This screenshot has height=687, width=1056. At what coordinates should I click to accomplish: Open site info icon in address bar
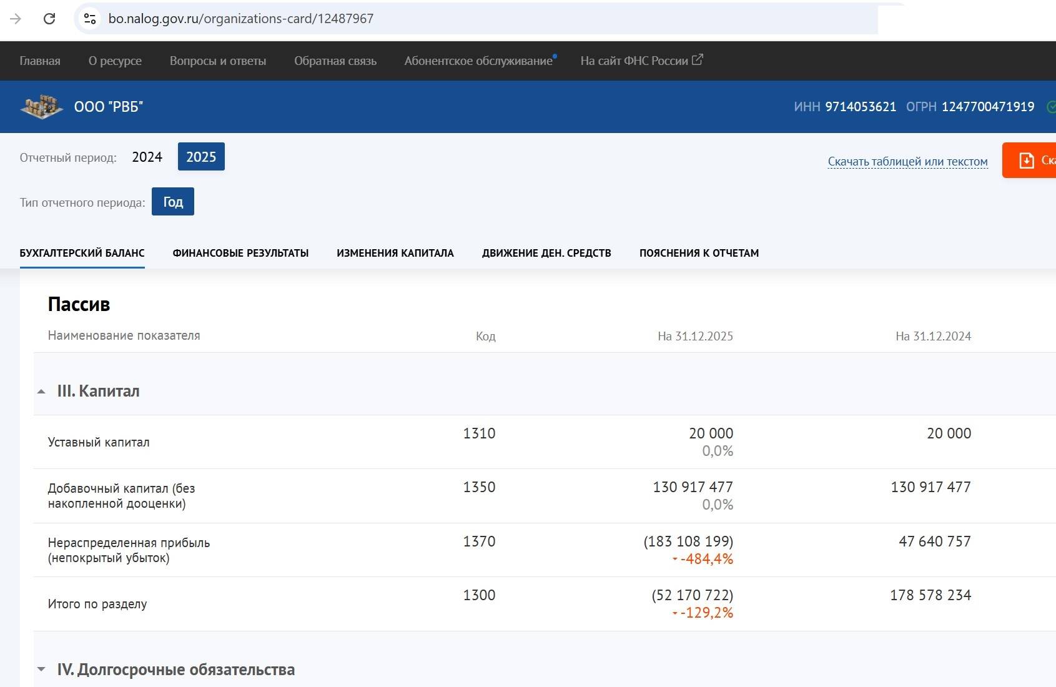point(90,19)
